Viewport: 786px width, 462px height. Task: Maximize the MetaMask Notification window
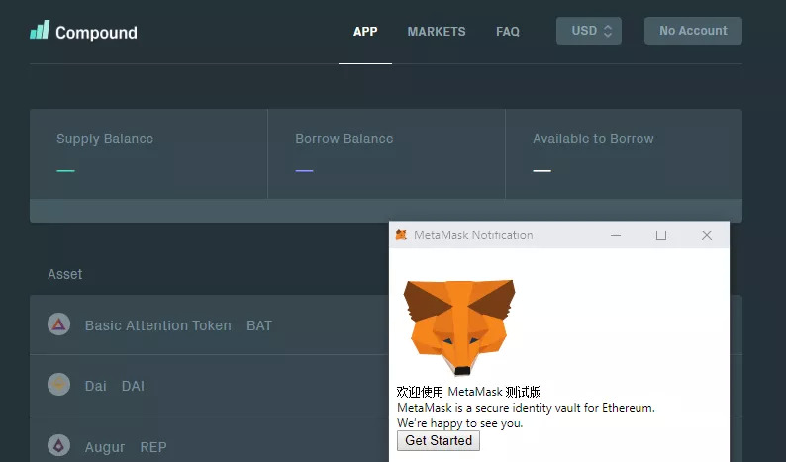(x=661, y=235)
